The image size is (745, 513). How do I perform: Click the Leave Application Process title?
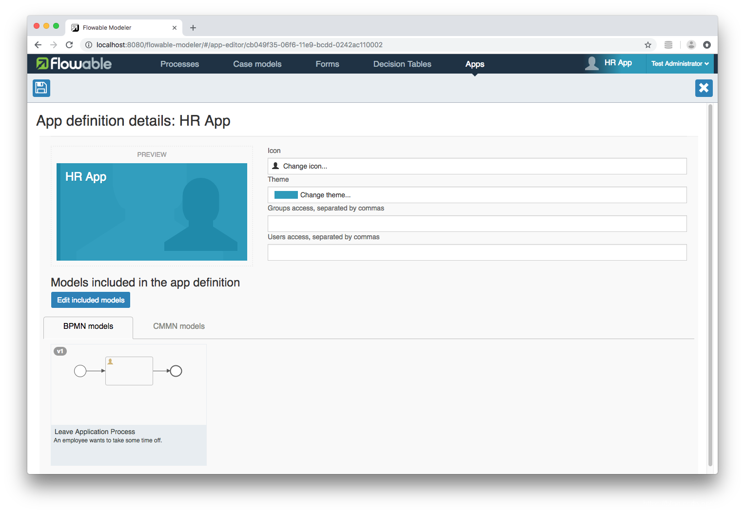(95, 432)
